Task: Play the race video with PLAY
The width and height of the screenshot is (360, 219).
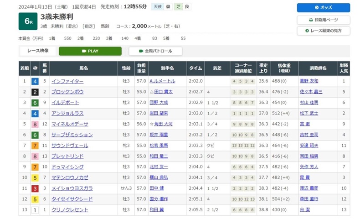Action: click(x=90, y=51)
